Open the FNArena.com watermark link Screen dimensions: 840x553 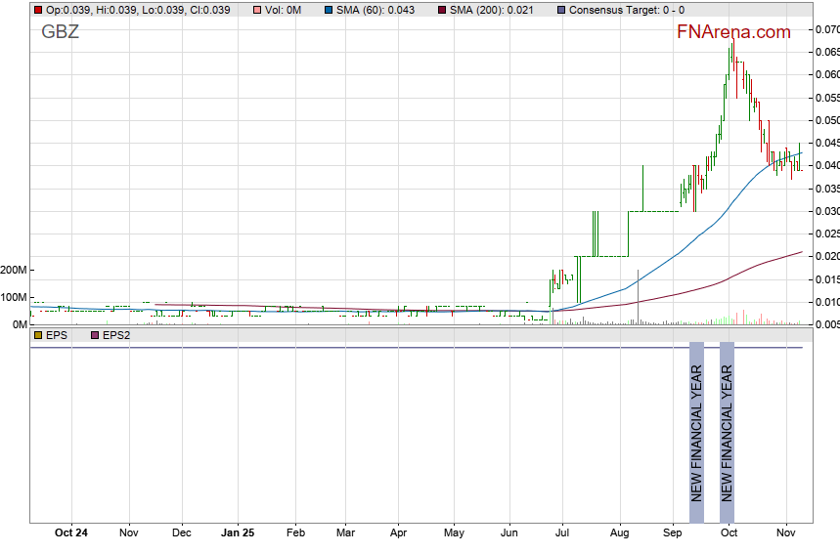pyautogui.click(x=733, y=32)
